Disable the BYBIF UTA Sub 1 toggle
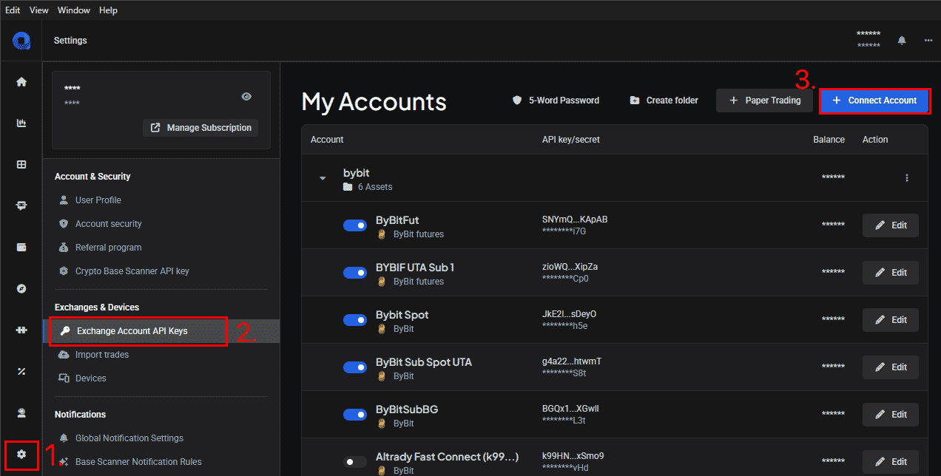This screenshot has height=476, width=941. (355, 273)
